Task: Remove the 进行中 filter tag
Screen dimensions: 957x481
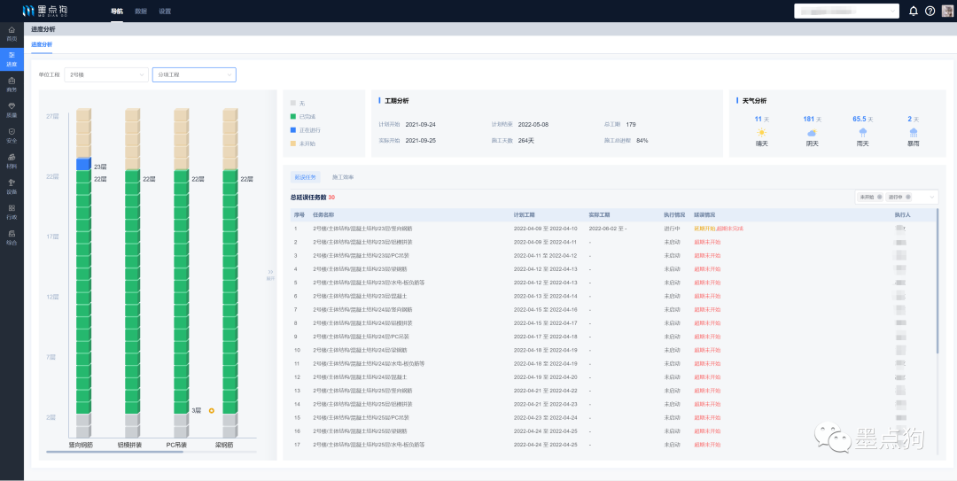Action: point(906,197)
